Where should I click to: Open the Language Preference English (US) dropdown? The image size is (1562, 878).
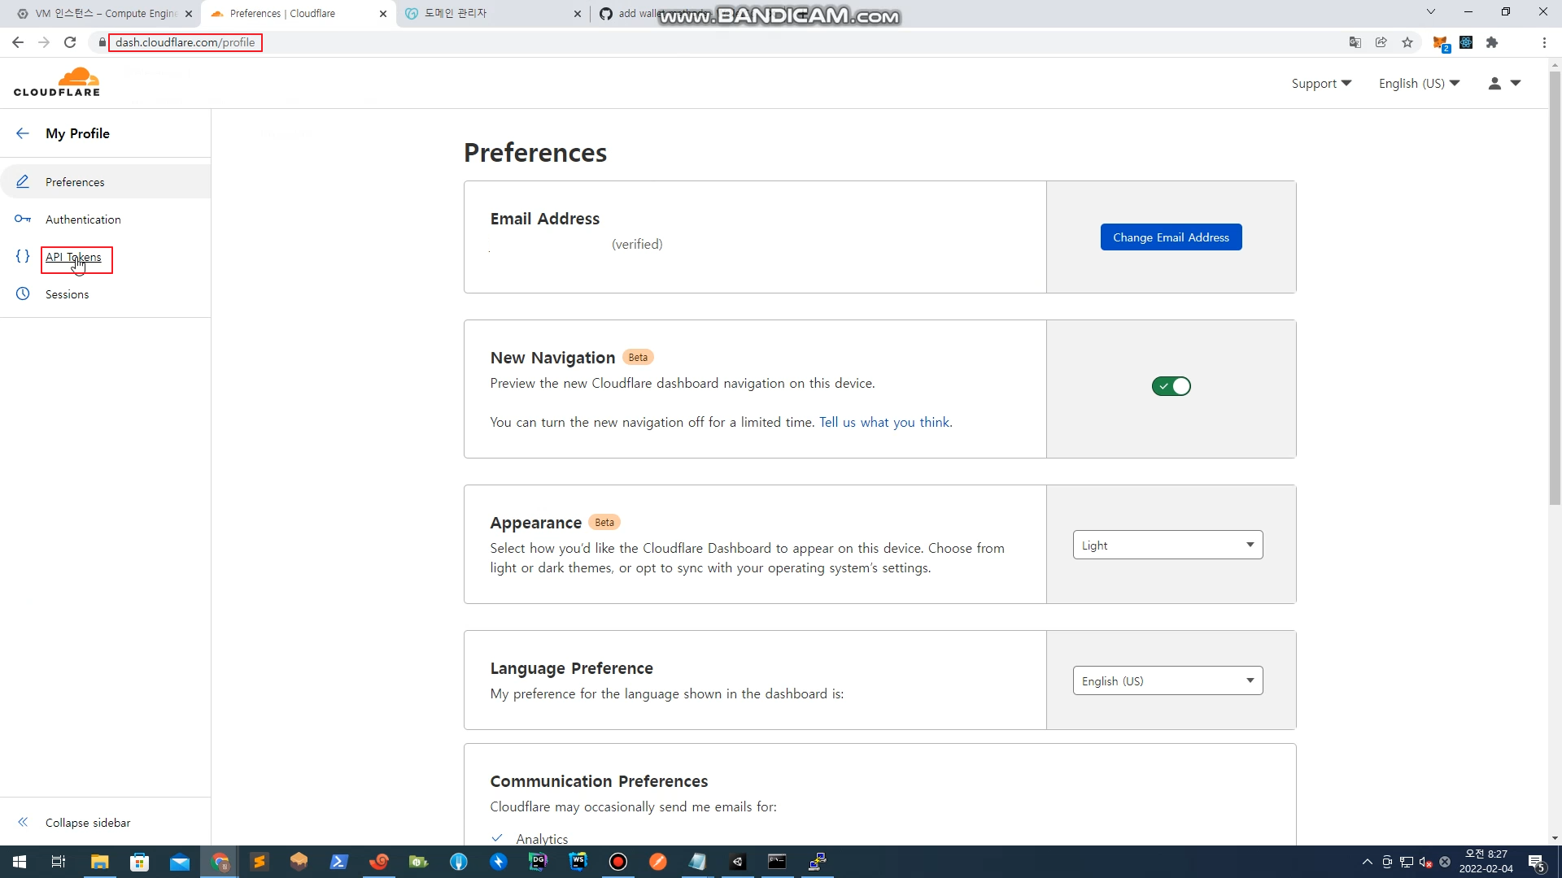click(x=1167, y=680)
